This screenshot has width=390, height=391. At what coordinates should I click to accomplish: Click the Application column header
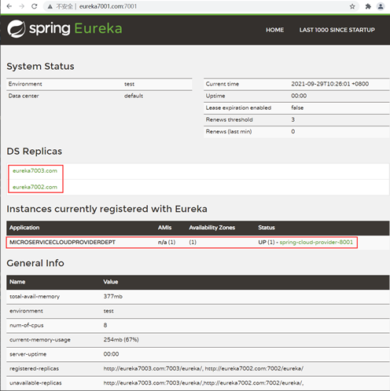pos(24,228)
